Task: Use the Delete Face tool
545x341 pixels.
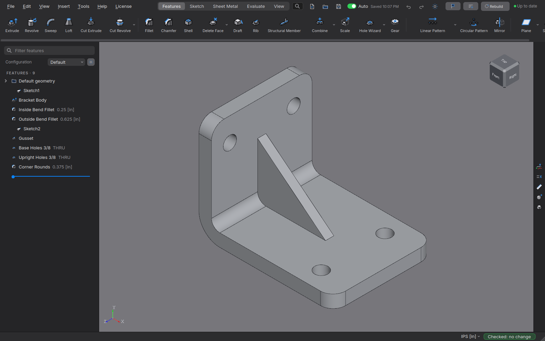Action: (213, 26)
